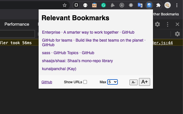
Task: Click the console filter input field
Action: 17,34
